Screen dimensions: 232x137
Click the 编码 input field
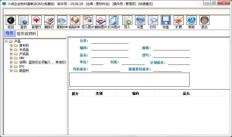click(x=110, y=48)
